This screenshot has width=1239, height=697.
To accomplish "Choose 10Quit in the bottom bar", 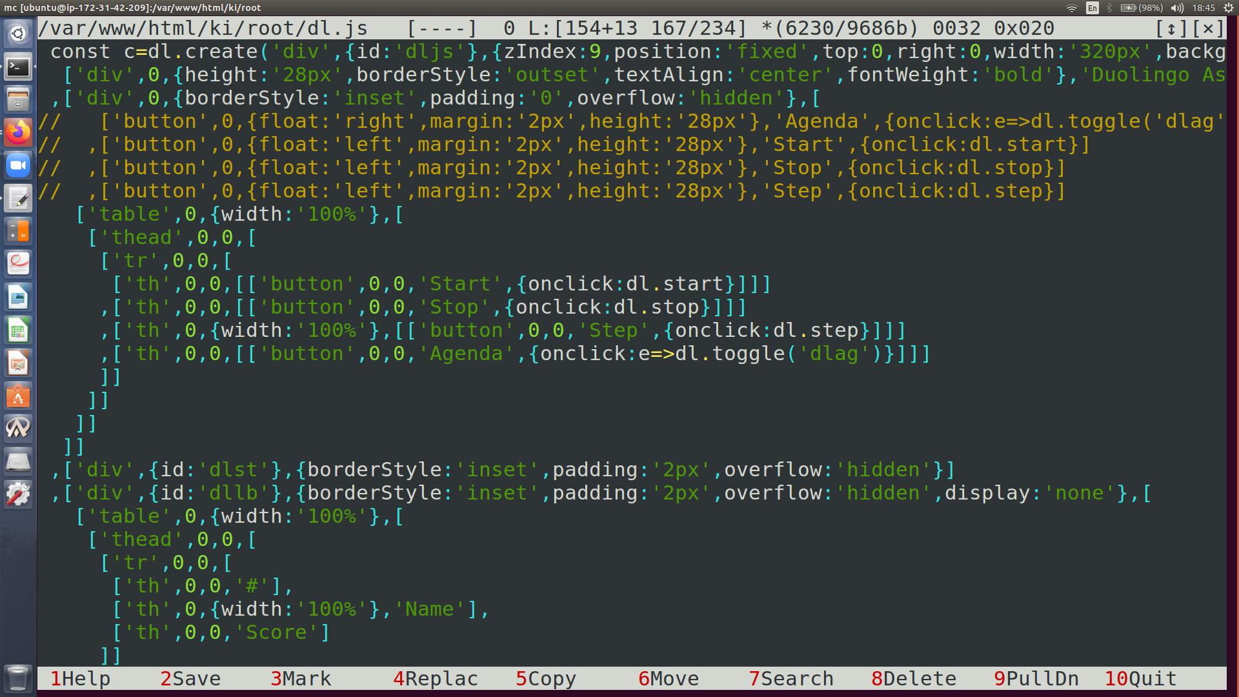I will (1141, 679).
